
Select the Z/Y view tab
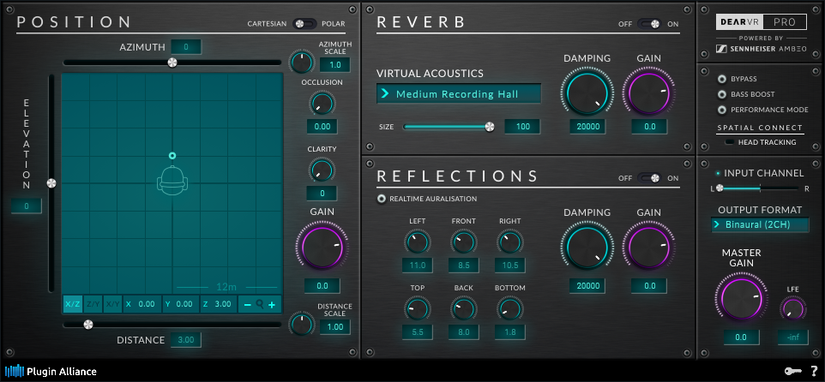coord(93,304)
